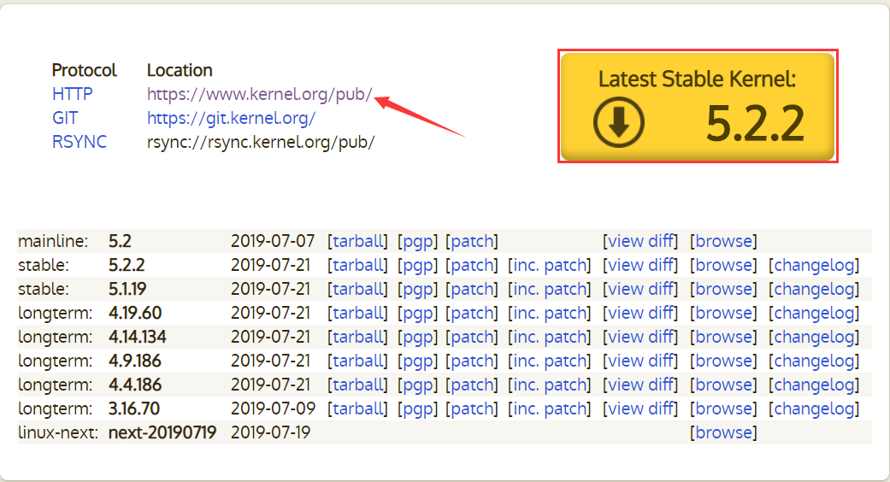Viewport: 890px width, 482px height.
Task: Open the RSYNC protocol link
Action: [x=80, y=142]
